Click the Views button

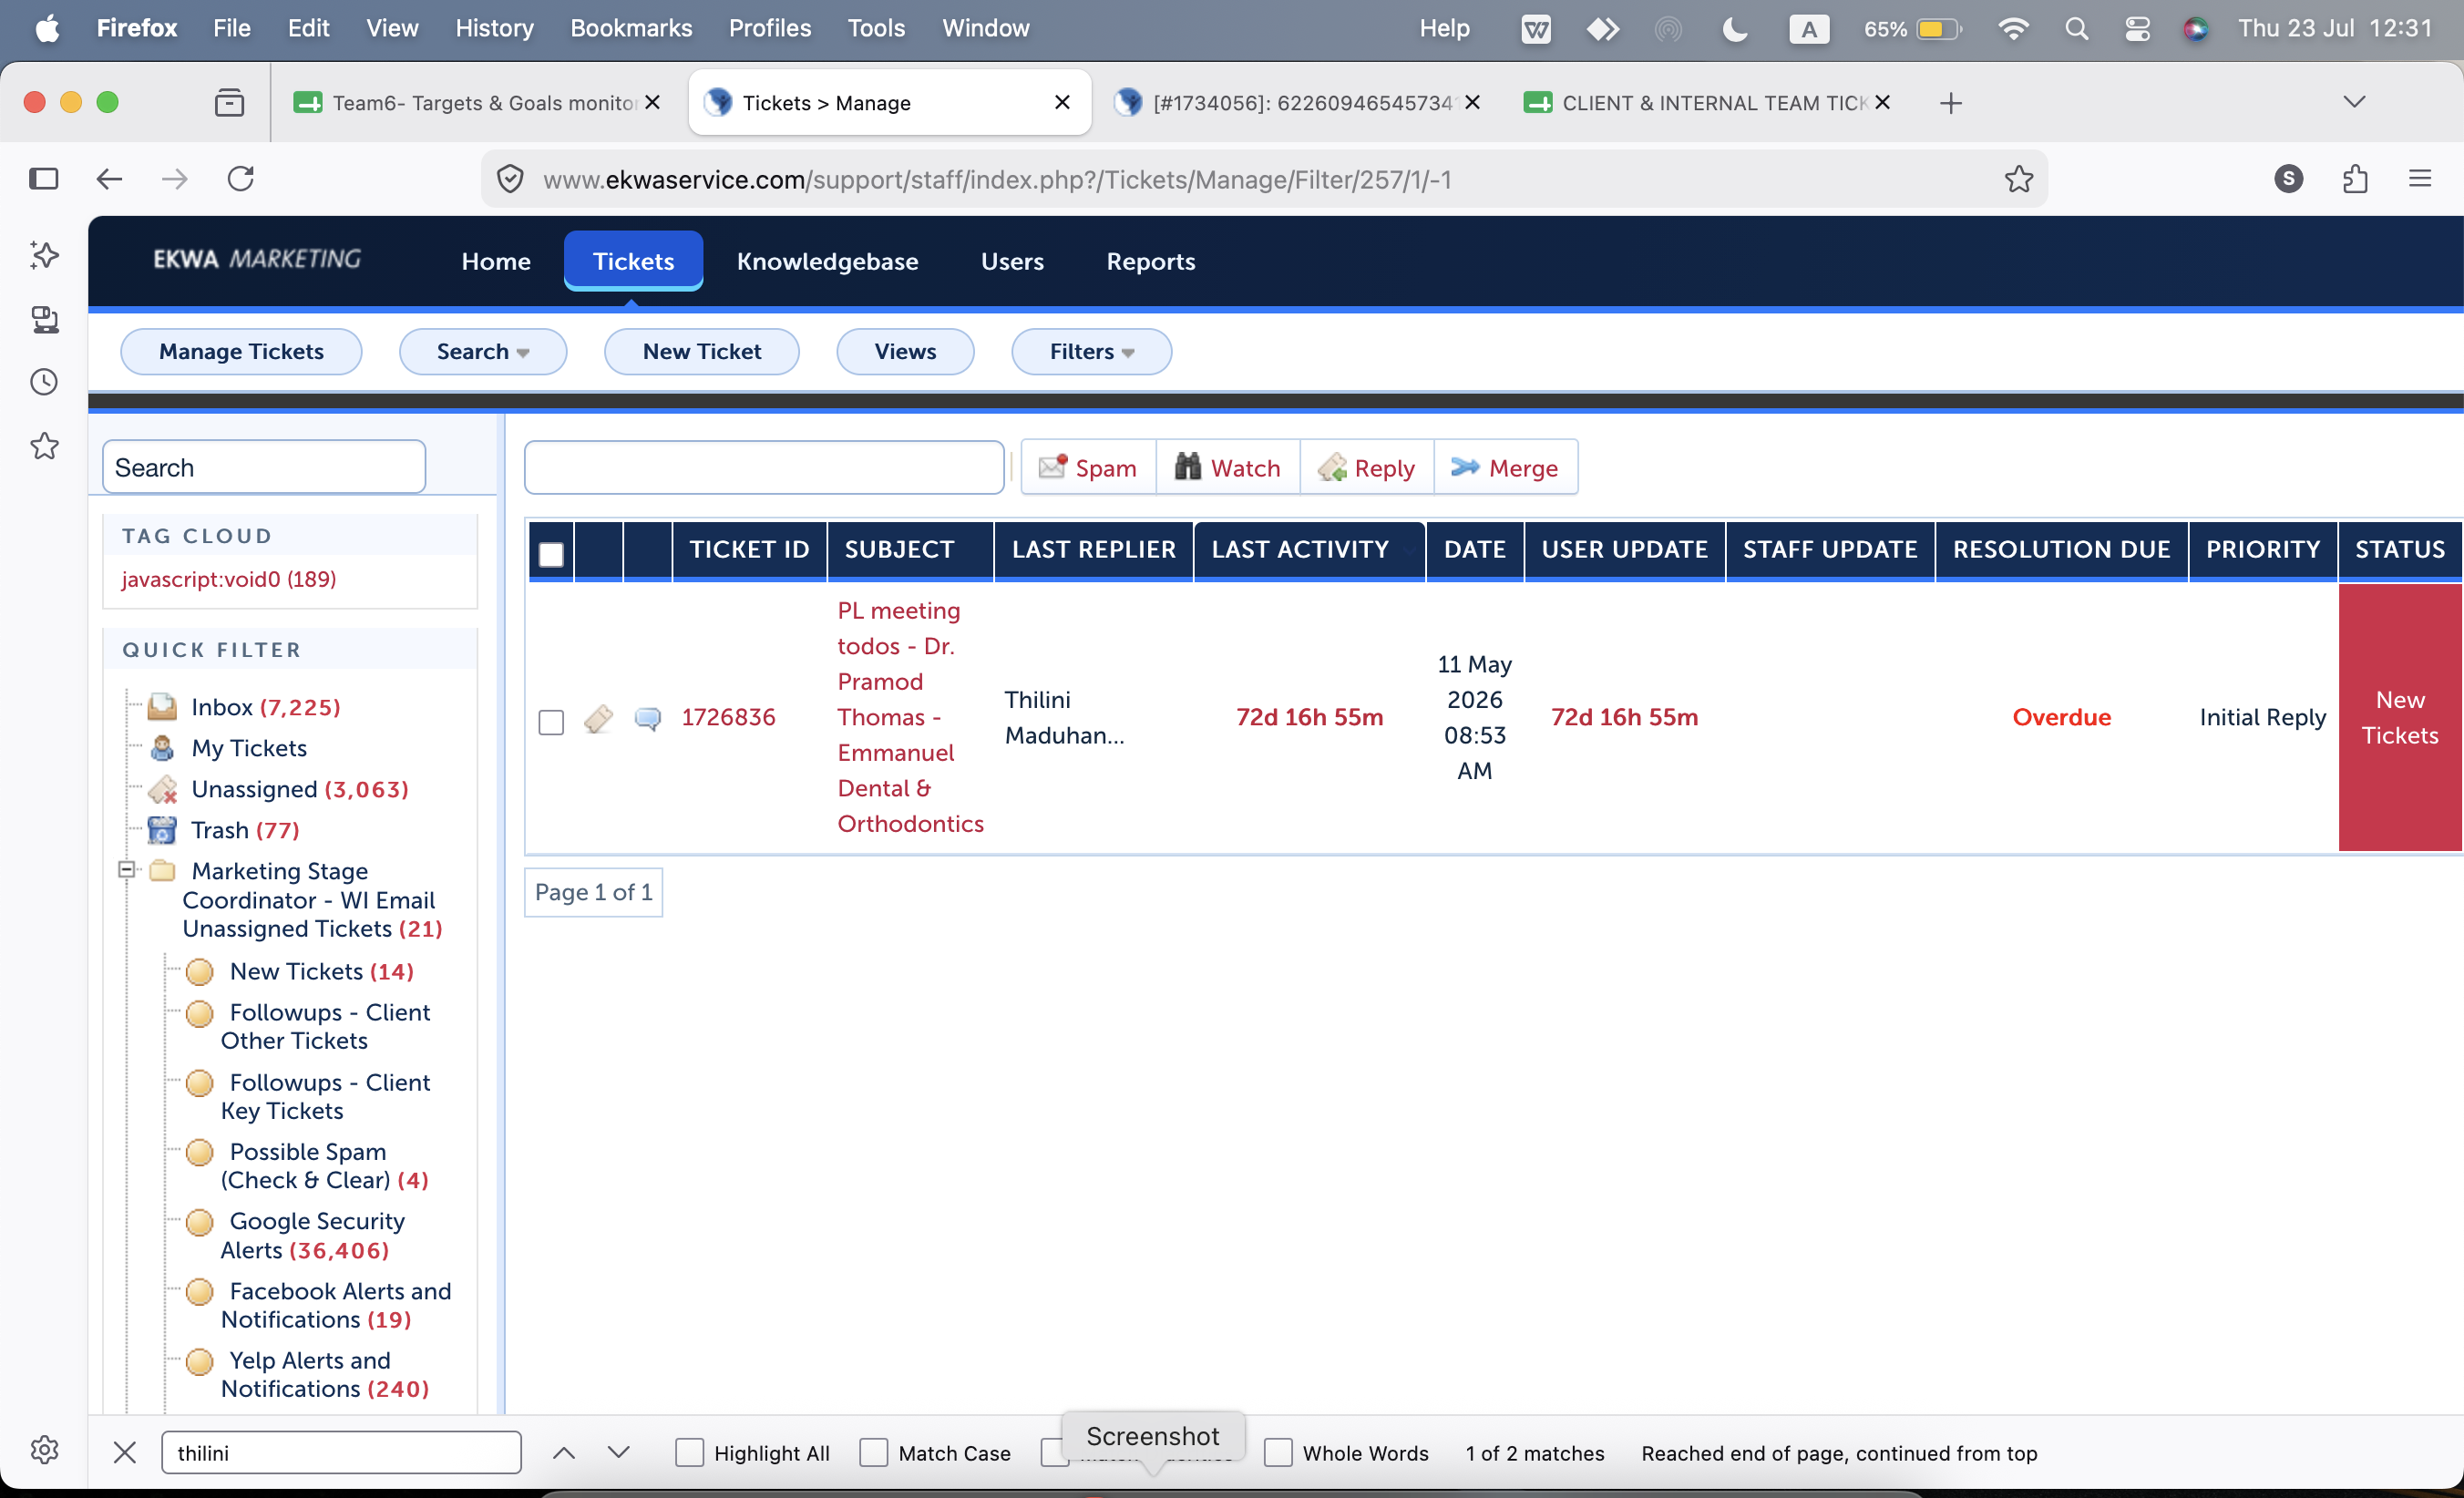pyautogui.click(x=905, y=352)
